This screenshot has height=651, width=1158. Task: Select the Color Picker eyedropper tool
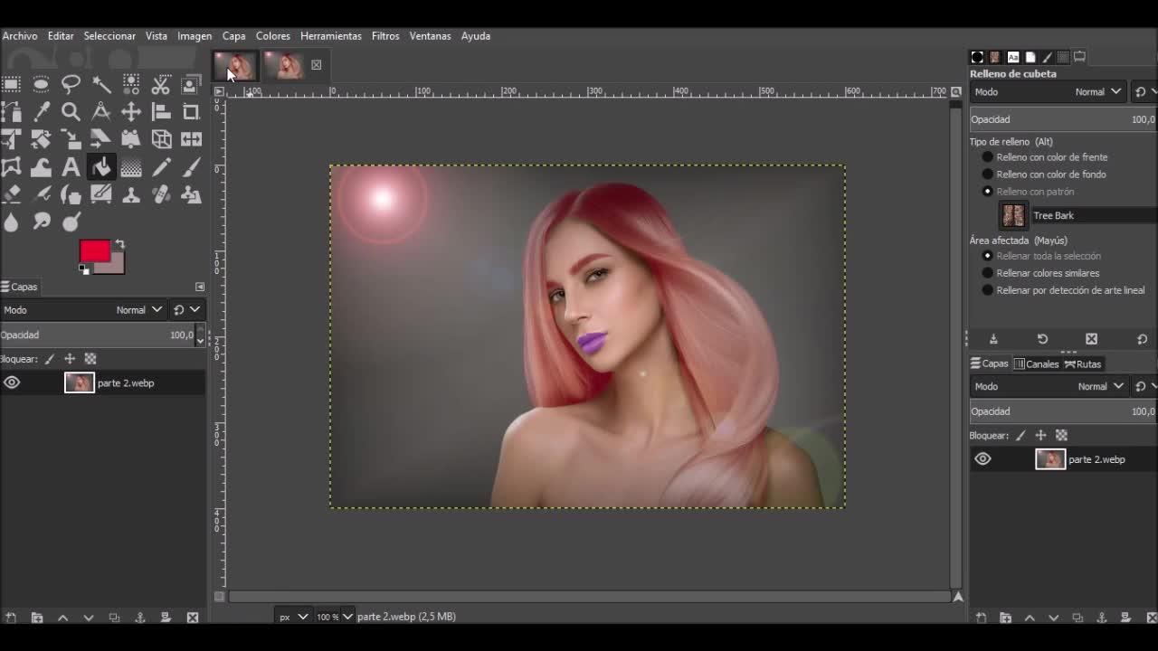42,112
